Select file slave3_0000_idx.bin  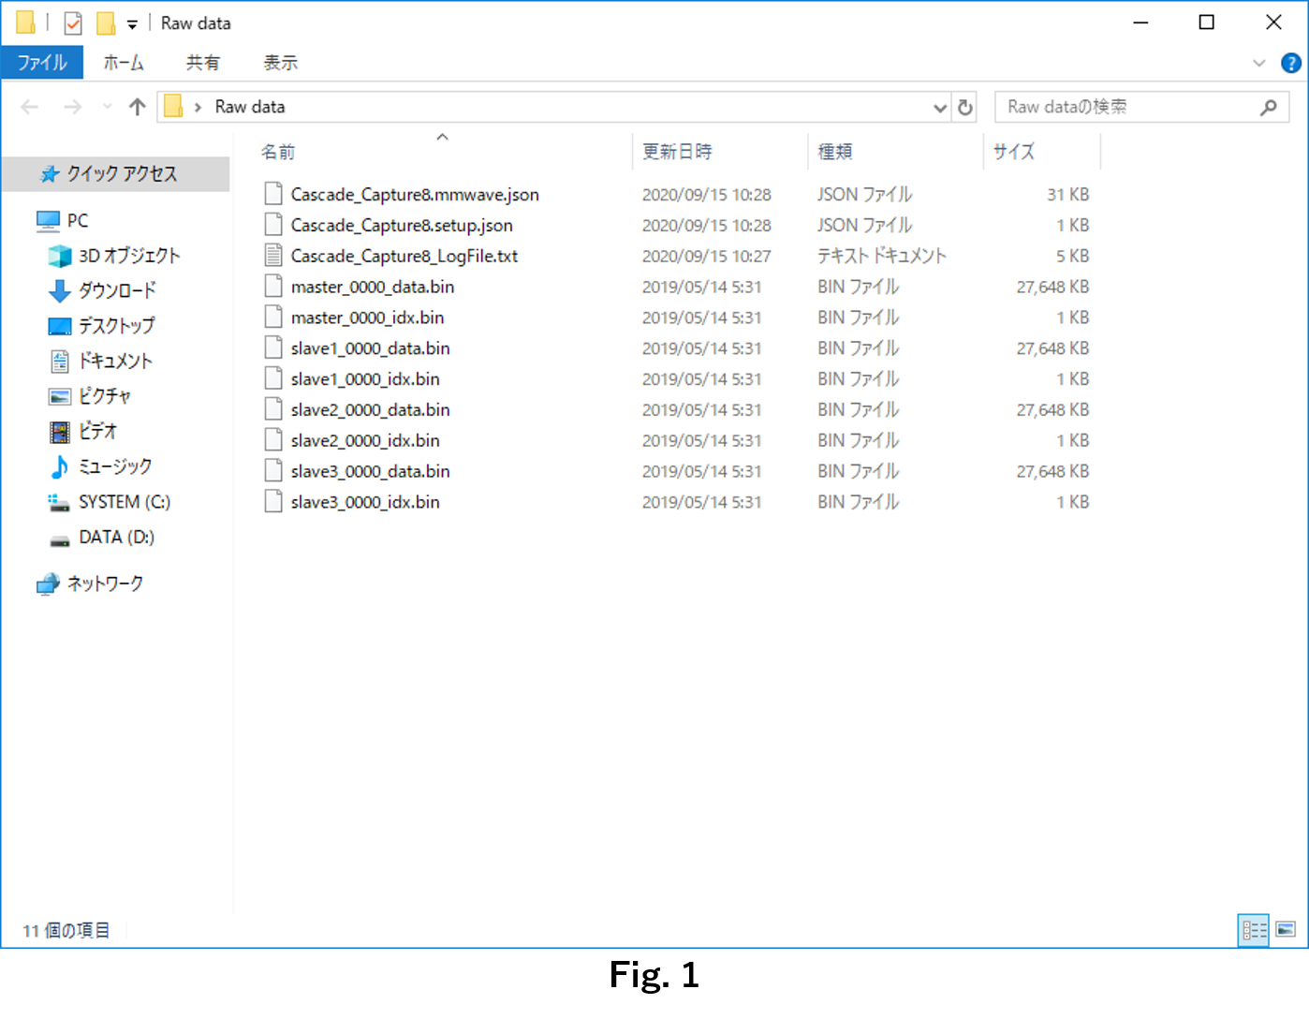[x=365, y=502]
